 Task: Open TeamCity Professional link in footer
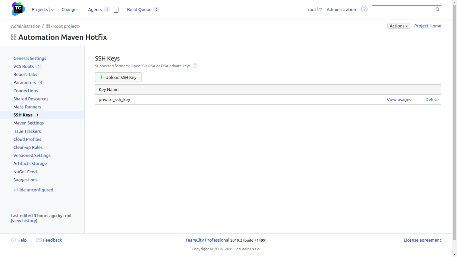(207, 240)
